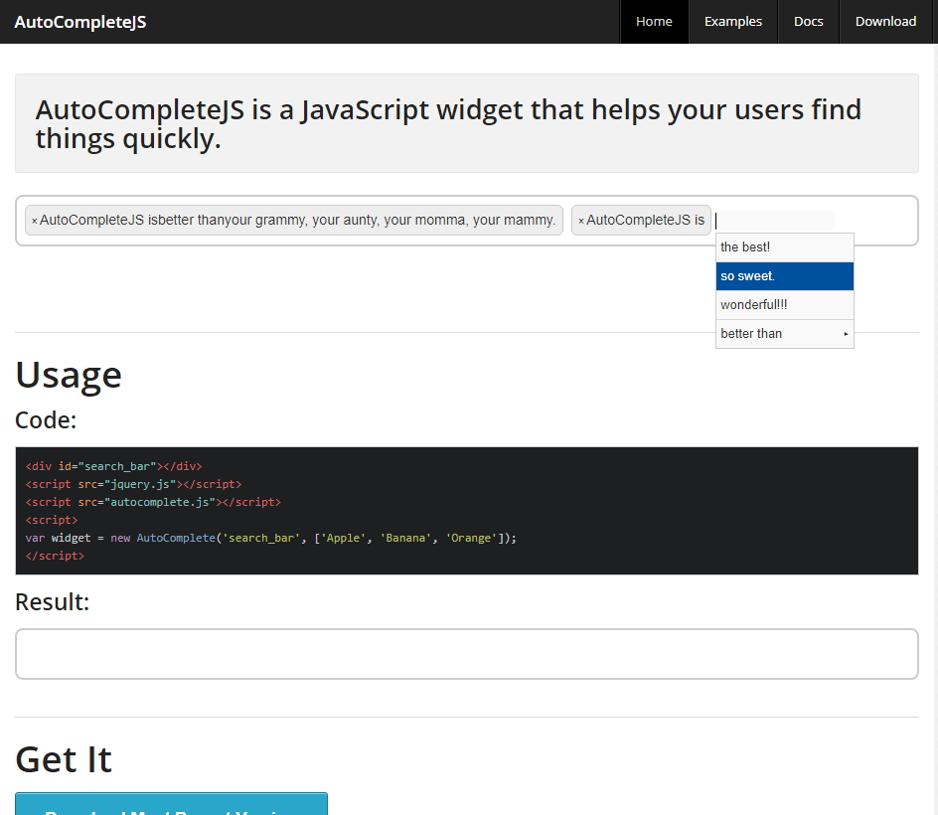Screen dimensions: 938x815
Task: Click the script src="jquery.js" code line
Action: coord(133,484)
